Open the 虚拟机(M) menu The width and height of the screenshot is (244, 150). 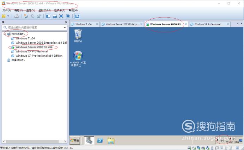[x=44, y=11]
